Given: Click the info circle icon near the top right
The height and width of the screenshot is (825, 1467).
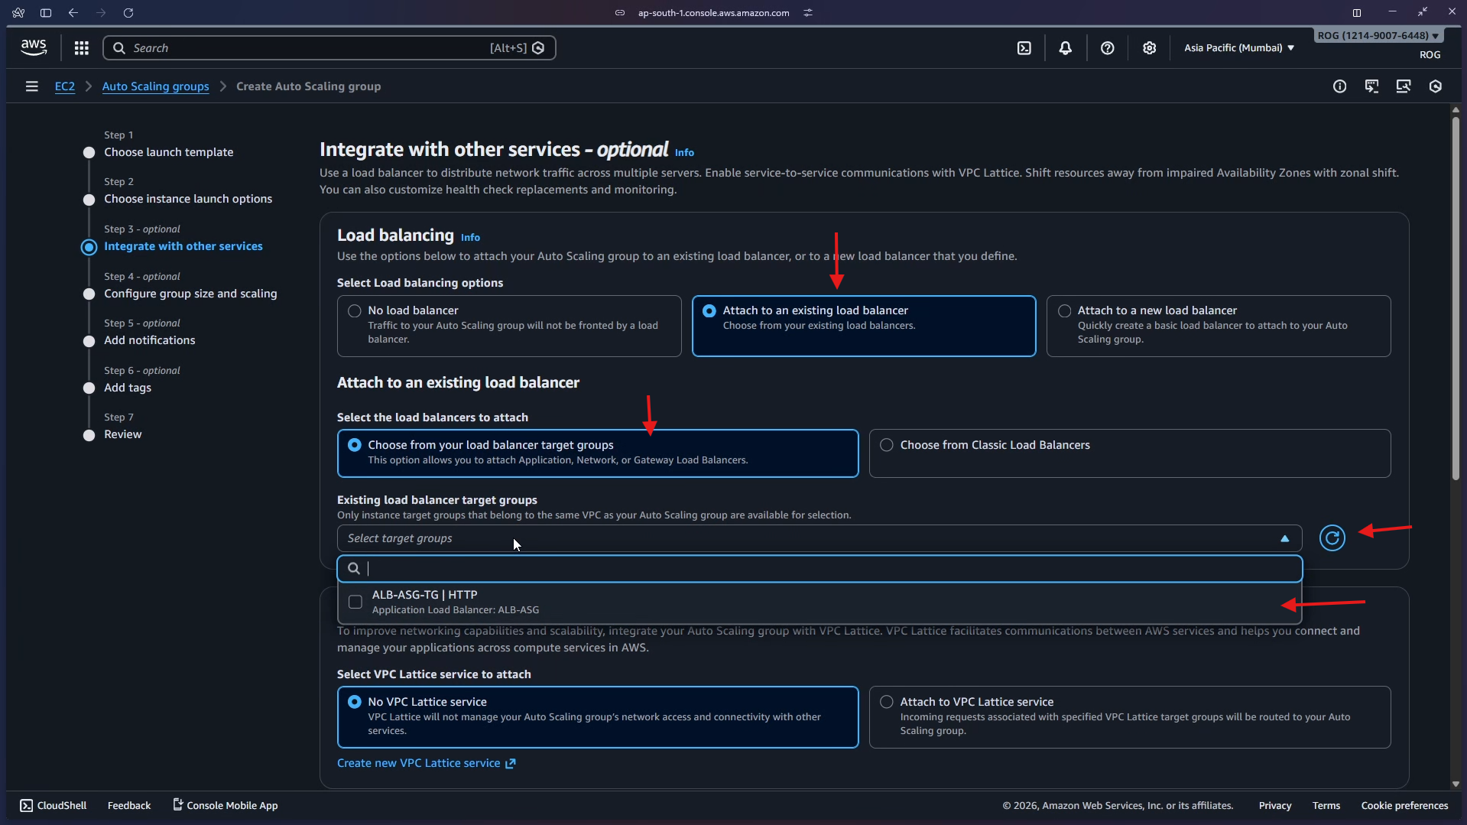Looking at the screenshot, I should pos(1340,86).
